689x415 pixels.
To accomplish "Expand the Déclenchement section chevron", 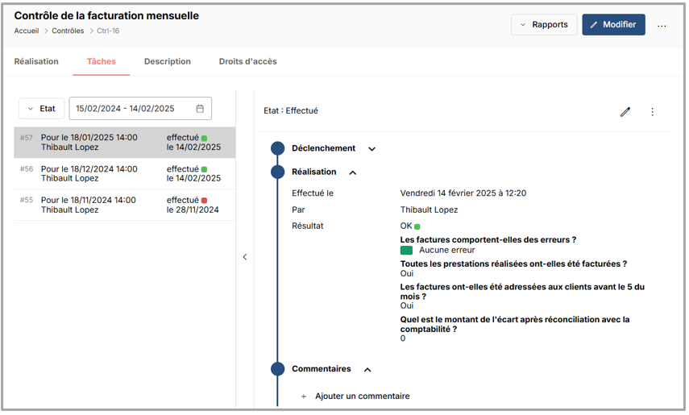I will 371,149.
